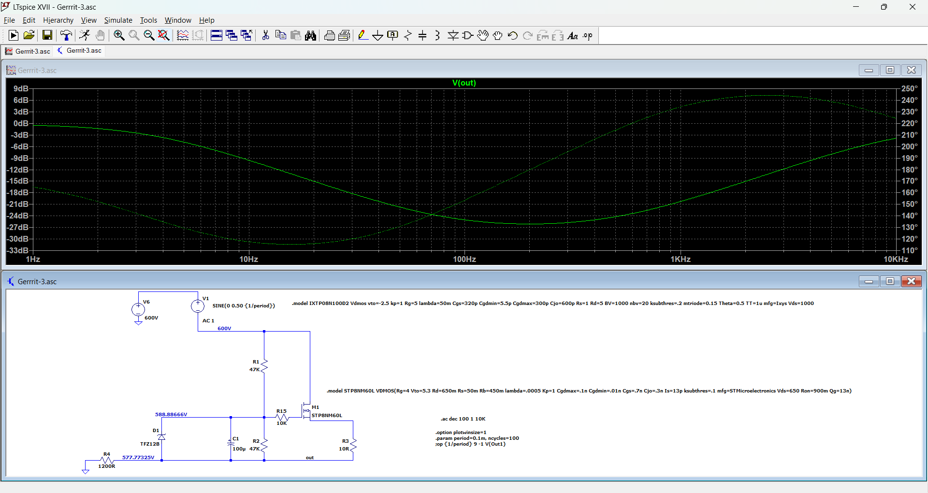The image size is (928, 493).
Task: Open the Print Setup icon
Action: pyautogui.click(x=345, y=35)
